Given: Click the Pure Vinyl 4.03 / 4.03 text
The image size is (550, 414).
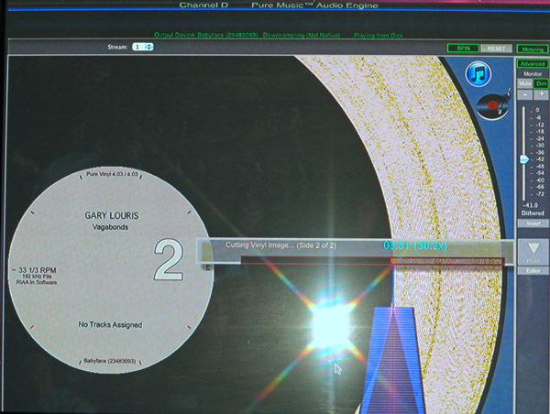Looking at the screenshot, I should [x=112, y=174].
